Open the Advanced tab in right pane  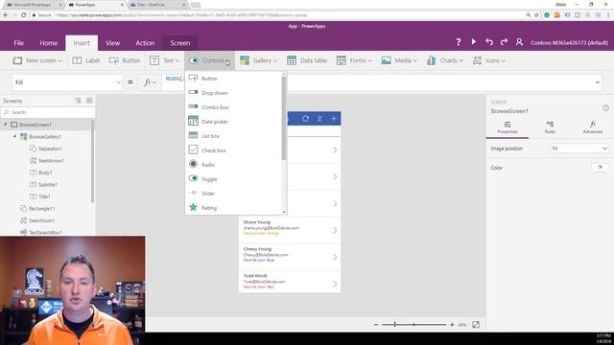point(593,127)
